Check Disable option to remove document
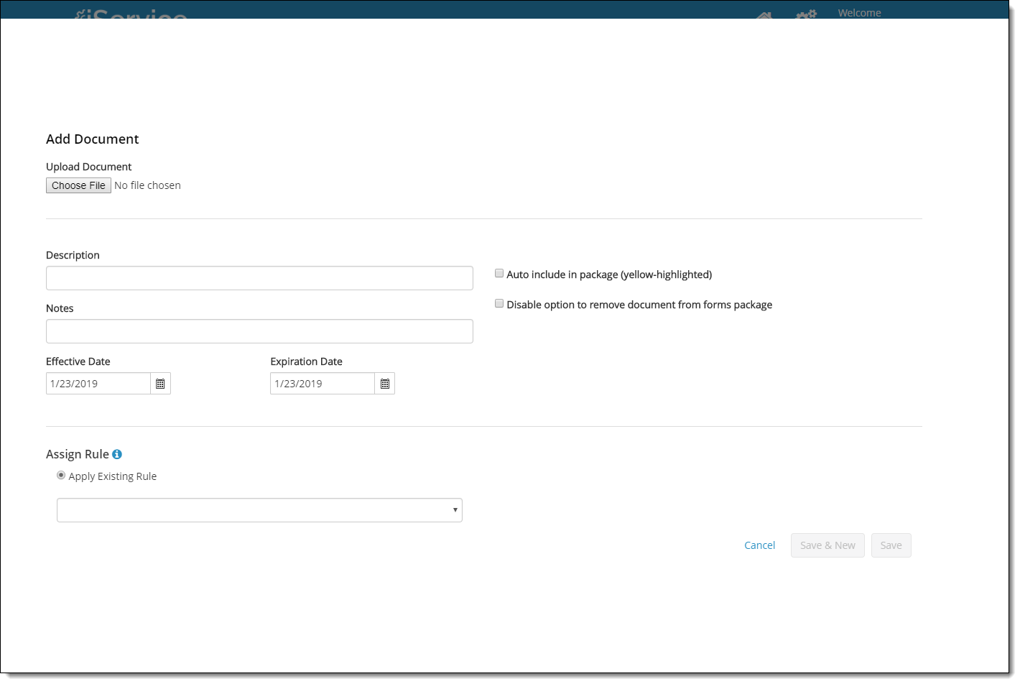Viewport: 1020px width, 684px height. [x=499, y=304]
